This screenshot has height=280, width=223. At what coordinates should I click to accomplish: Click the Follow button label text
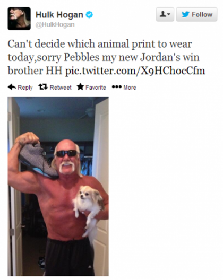tap(202, 14)
